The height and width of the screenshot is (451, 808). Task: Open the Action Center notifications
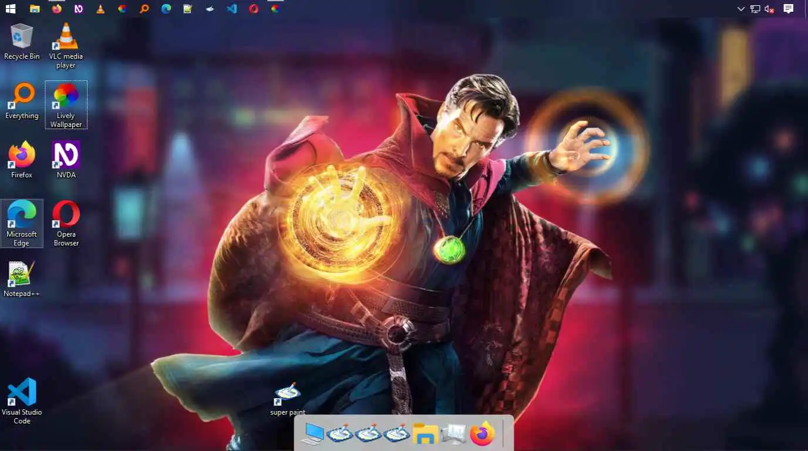pos(789,9)
